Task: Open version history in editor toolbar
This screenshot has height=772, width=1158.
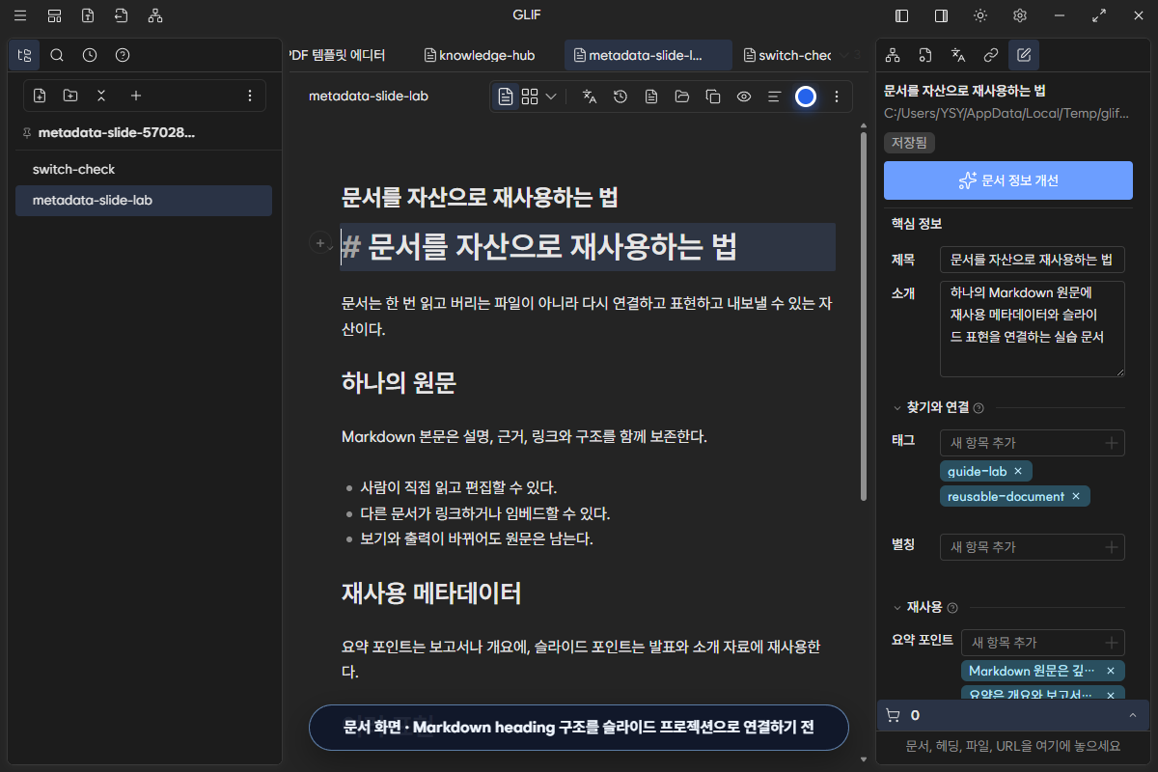Action: 620,96
